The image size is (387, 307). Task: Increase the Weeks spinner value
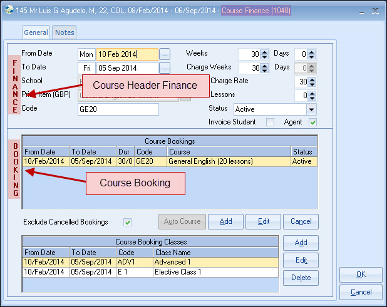[264, 52]
